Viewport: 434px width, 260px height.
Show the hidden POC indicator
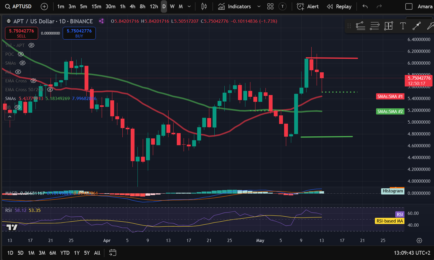[x=21, y=54]
